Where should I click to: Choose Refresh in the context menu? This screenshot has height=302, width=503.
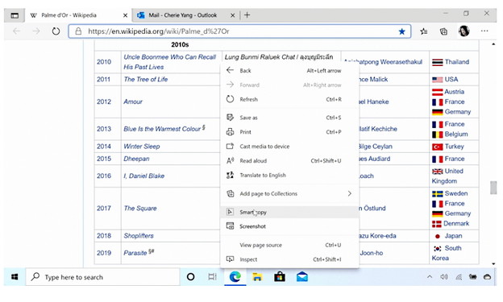coord(289,99)
